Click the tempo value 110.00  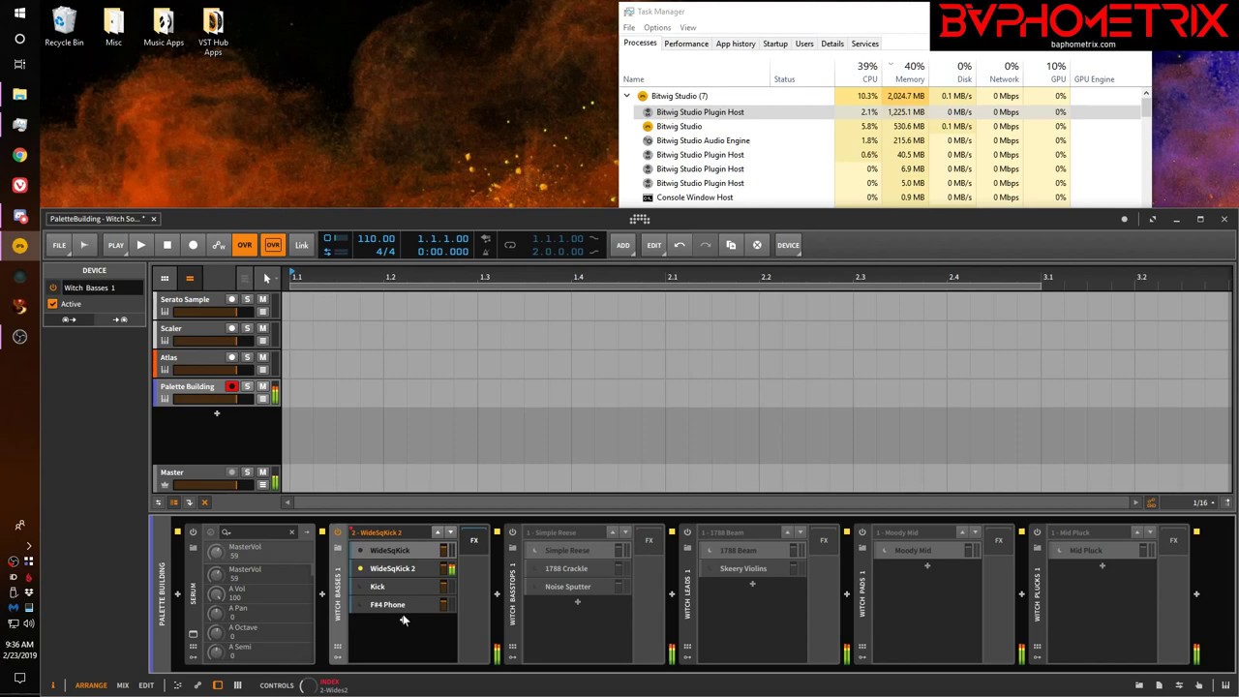tap(376, 238)
